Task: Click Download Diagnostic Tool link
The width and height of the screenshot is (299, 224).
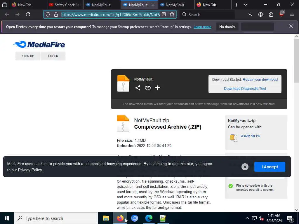Action: click(x=245, y=89)
